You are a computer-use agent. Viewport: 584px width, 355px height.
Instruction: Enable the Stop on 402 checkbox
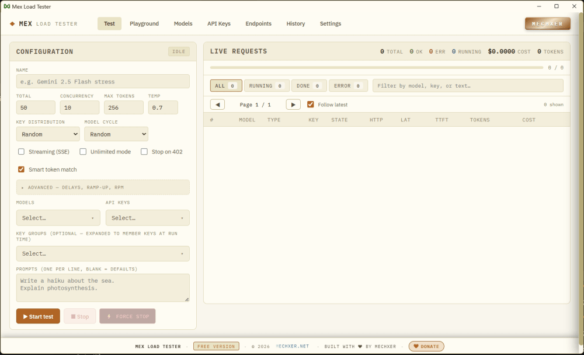144,152
